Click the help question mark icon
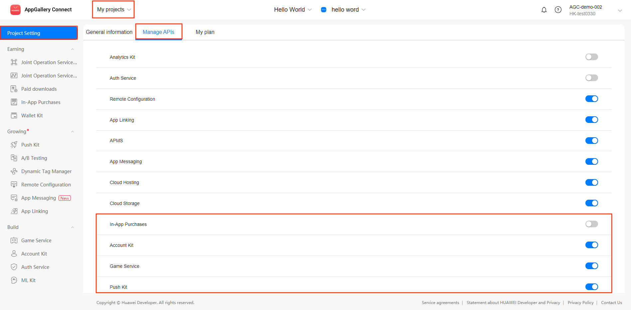This screenshot has width=631, height=310. coord(558,10)
